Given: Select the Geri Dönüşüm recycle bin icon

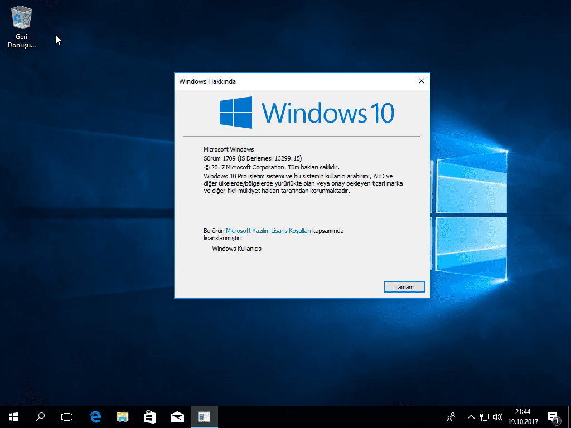Looking at the screenshot, I should [22, 27].
